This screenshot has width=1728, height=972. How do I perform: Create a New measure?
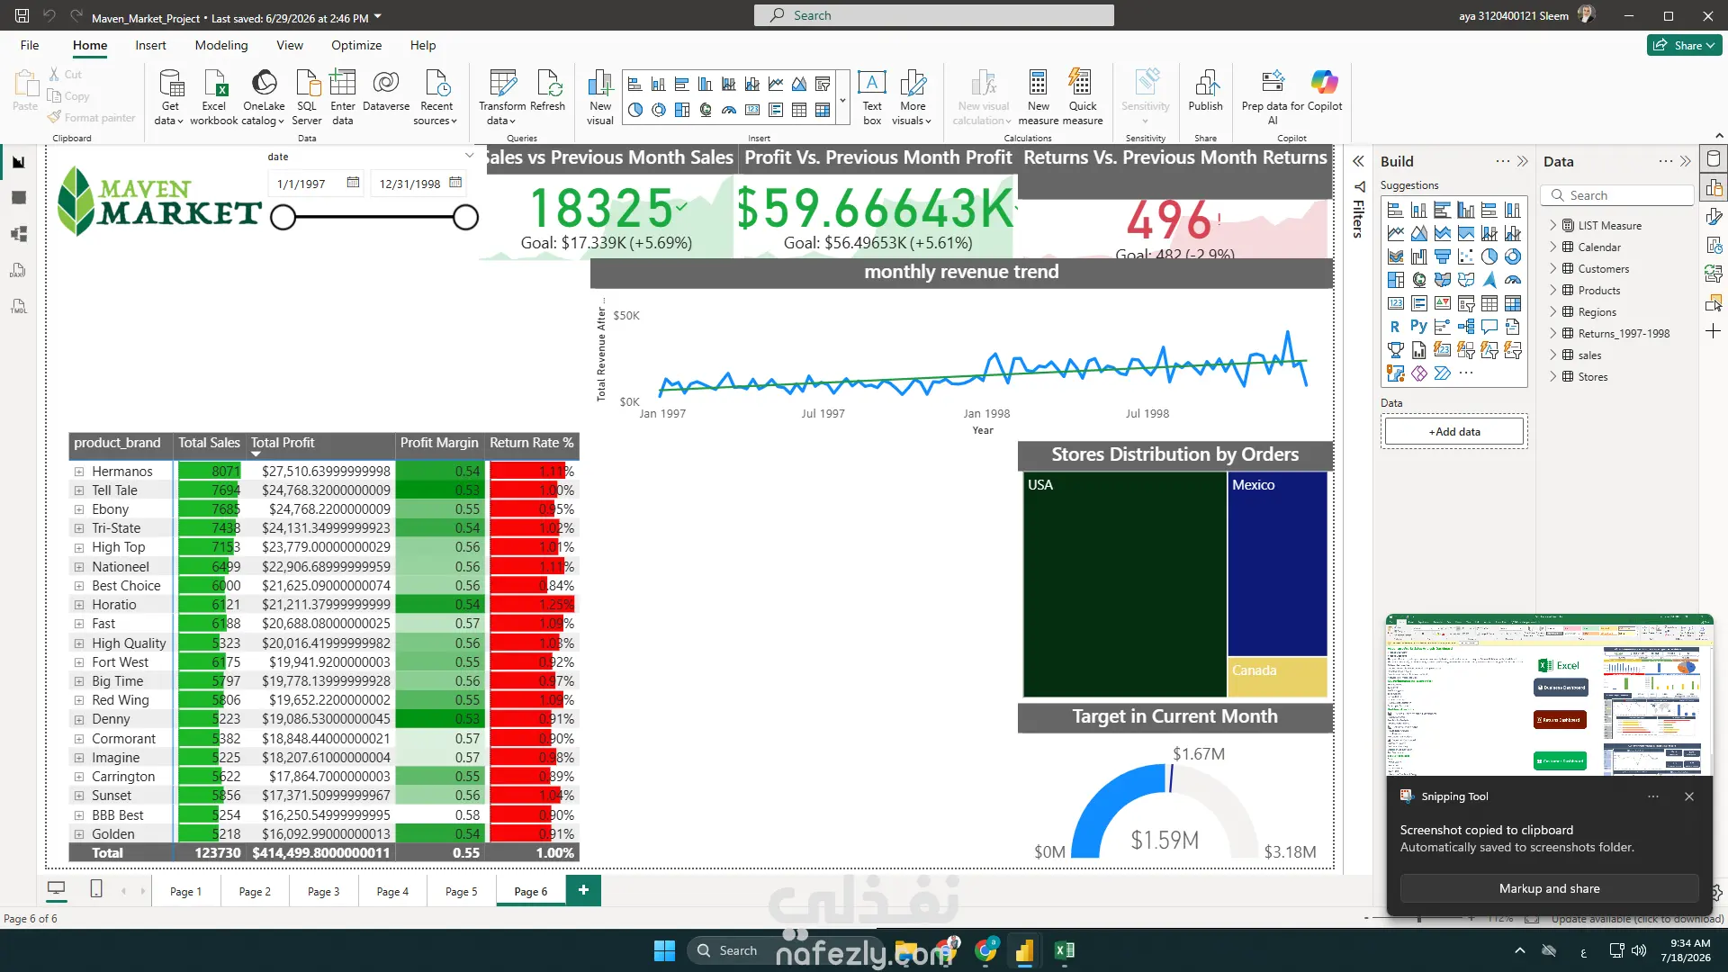coord(1039,97)
